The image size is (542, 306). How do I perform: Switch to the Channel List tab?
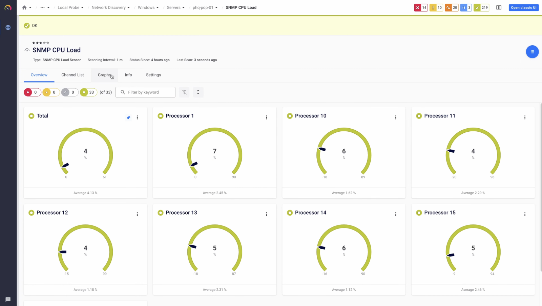[72, 75]
